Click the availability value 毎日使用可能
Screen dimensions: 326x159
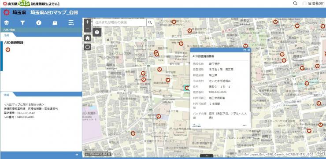coord(217,98)
